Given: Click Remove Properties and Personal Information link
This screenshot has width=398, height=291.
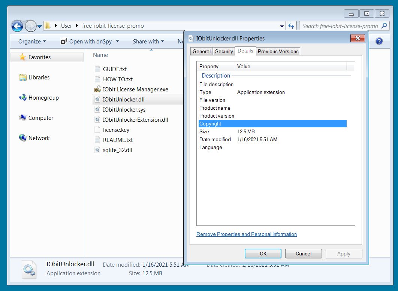Looking at the screenshot, I should (246, 234).
